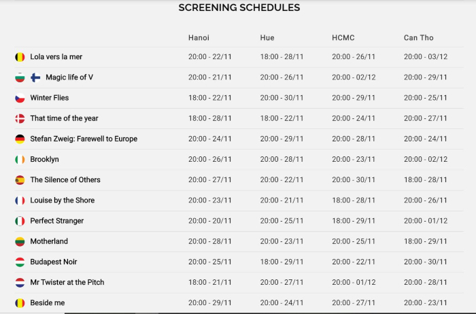Click the German flag beside Stefan Zweig film

20,139
